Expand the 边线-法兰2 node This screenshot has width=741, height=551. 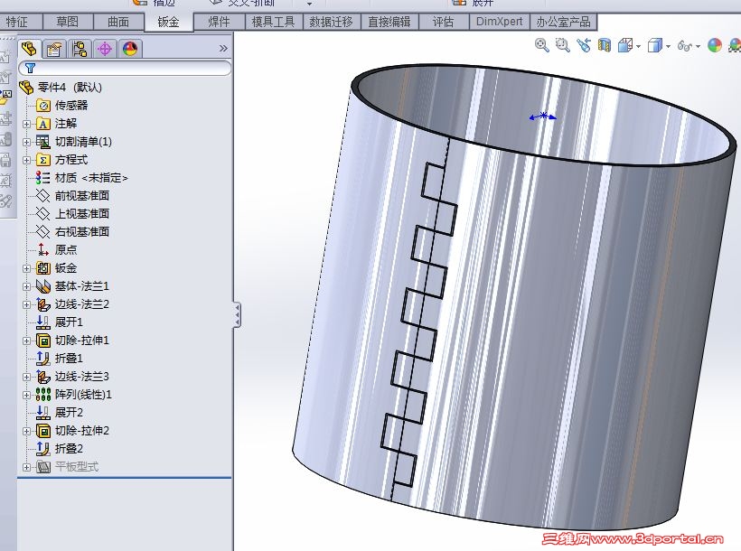26,304
